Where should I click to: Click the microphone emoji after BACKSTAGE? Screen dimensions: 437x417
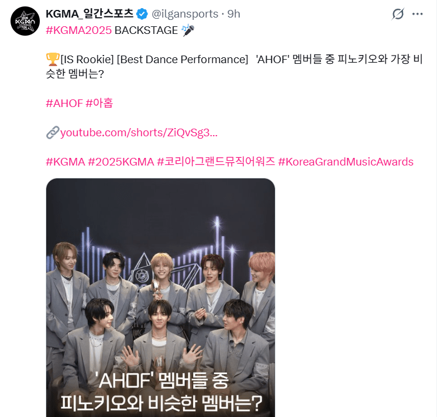[188, 30]
